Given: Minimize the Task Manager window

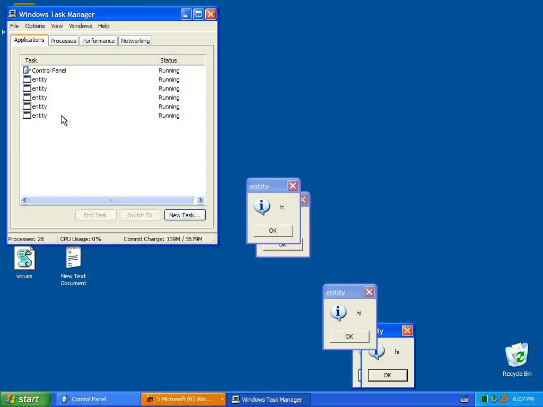Looking at the screenshot, I should tap(186, 14).
